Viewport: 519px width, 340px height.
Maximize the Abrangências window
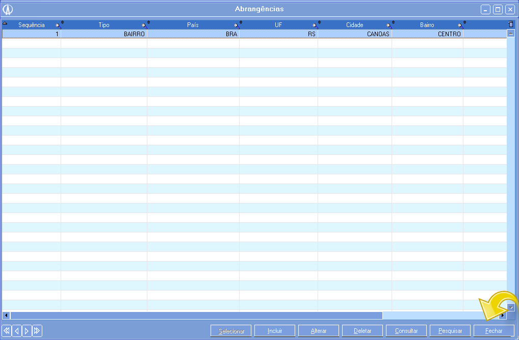pyautogui.click(x=498, y=9)
